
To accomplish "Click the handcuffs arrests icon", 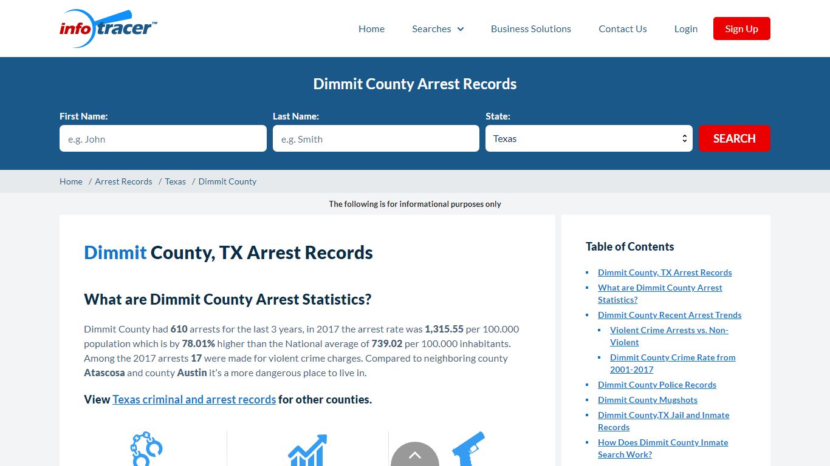I will point(146,449).
